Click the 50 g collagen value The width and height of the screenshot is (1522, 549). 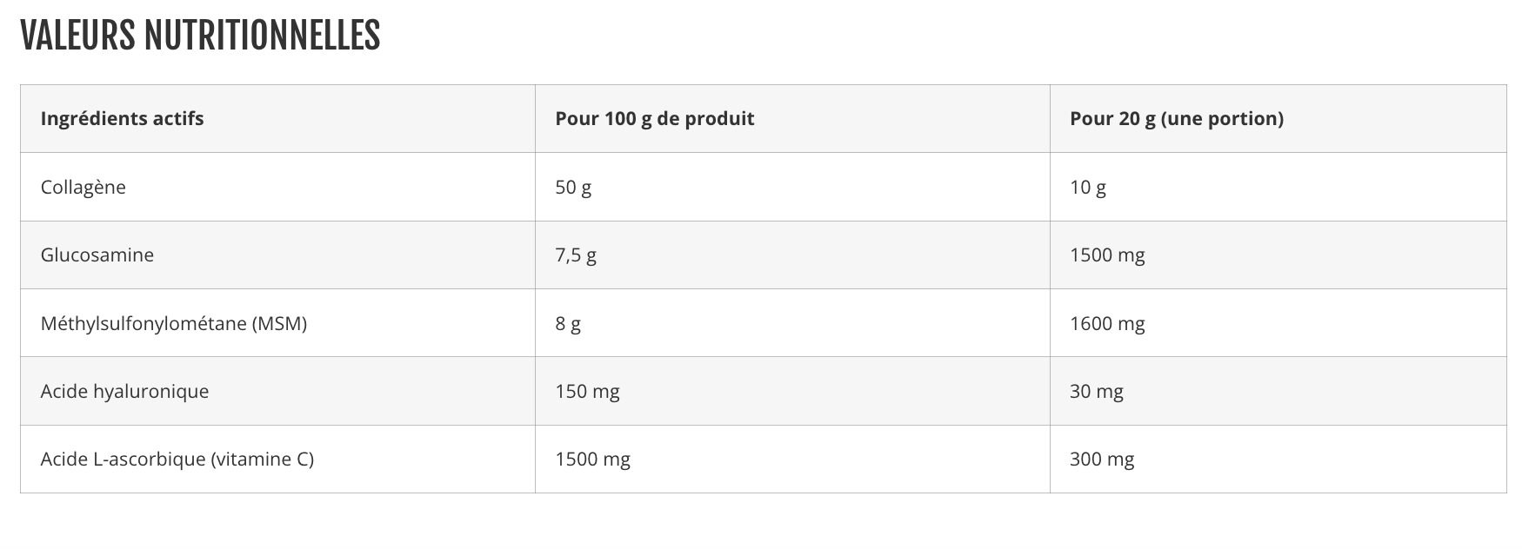(x=573, y=188)
